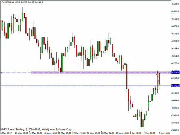Click the 5940.0 price axis label
This screenshot has width=180, height=135.
175,123
